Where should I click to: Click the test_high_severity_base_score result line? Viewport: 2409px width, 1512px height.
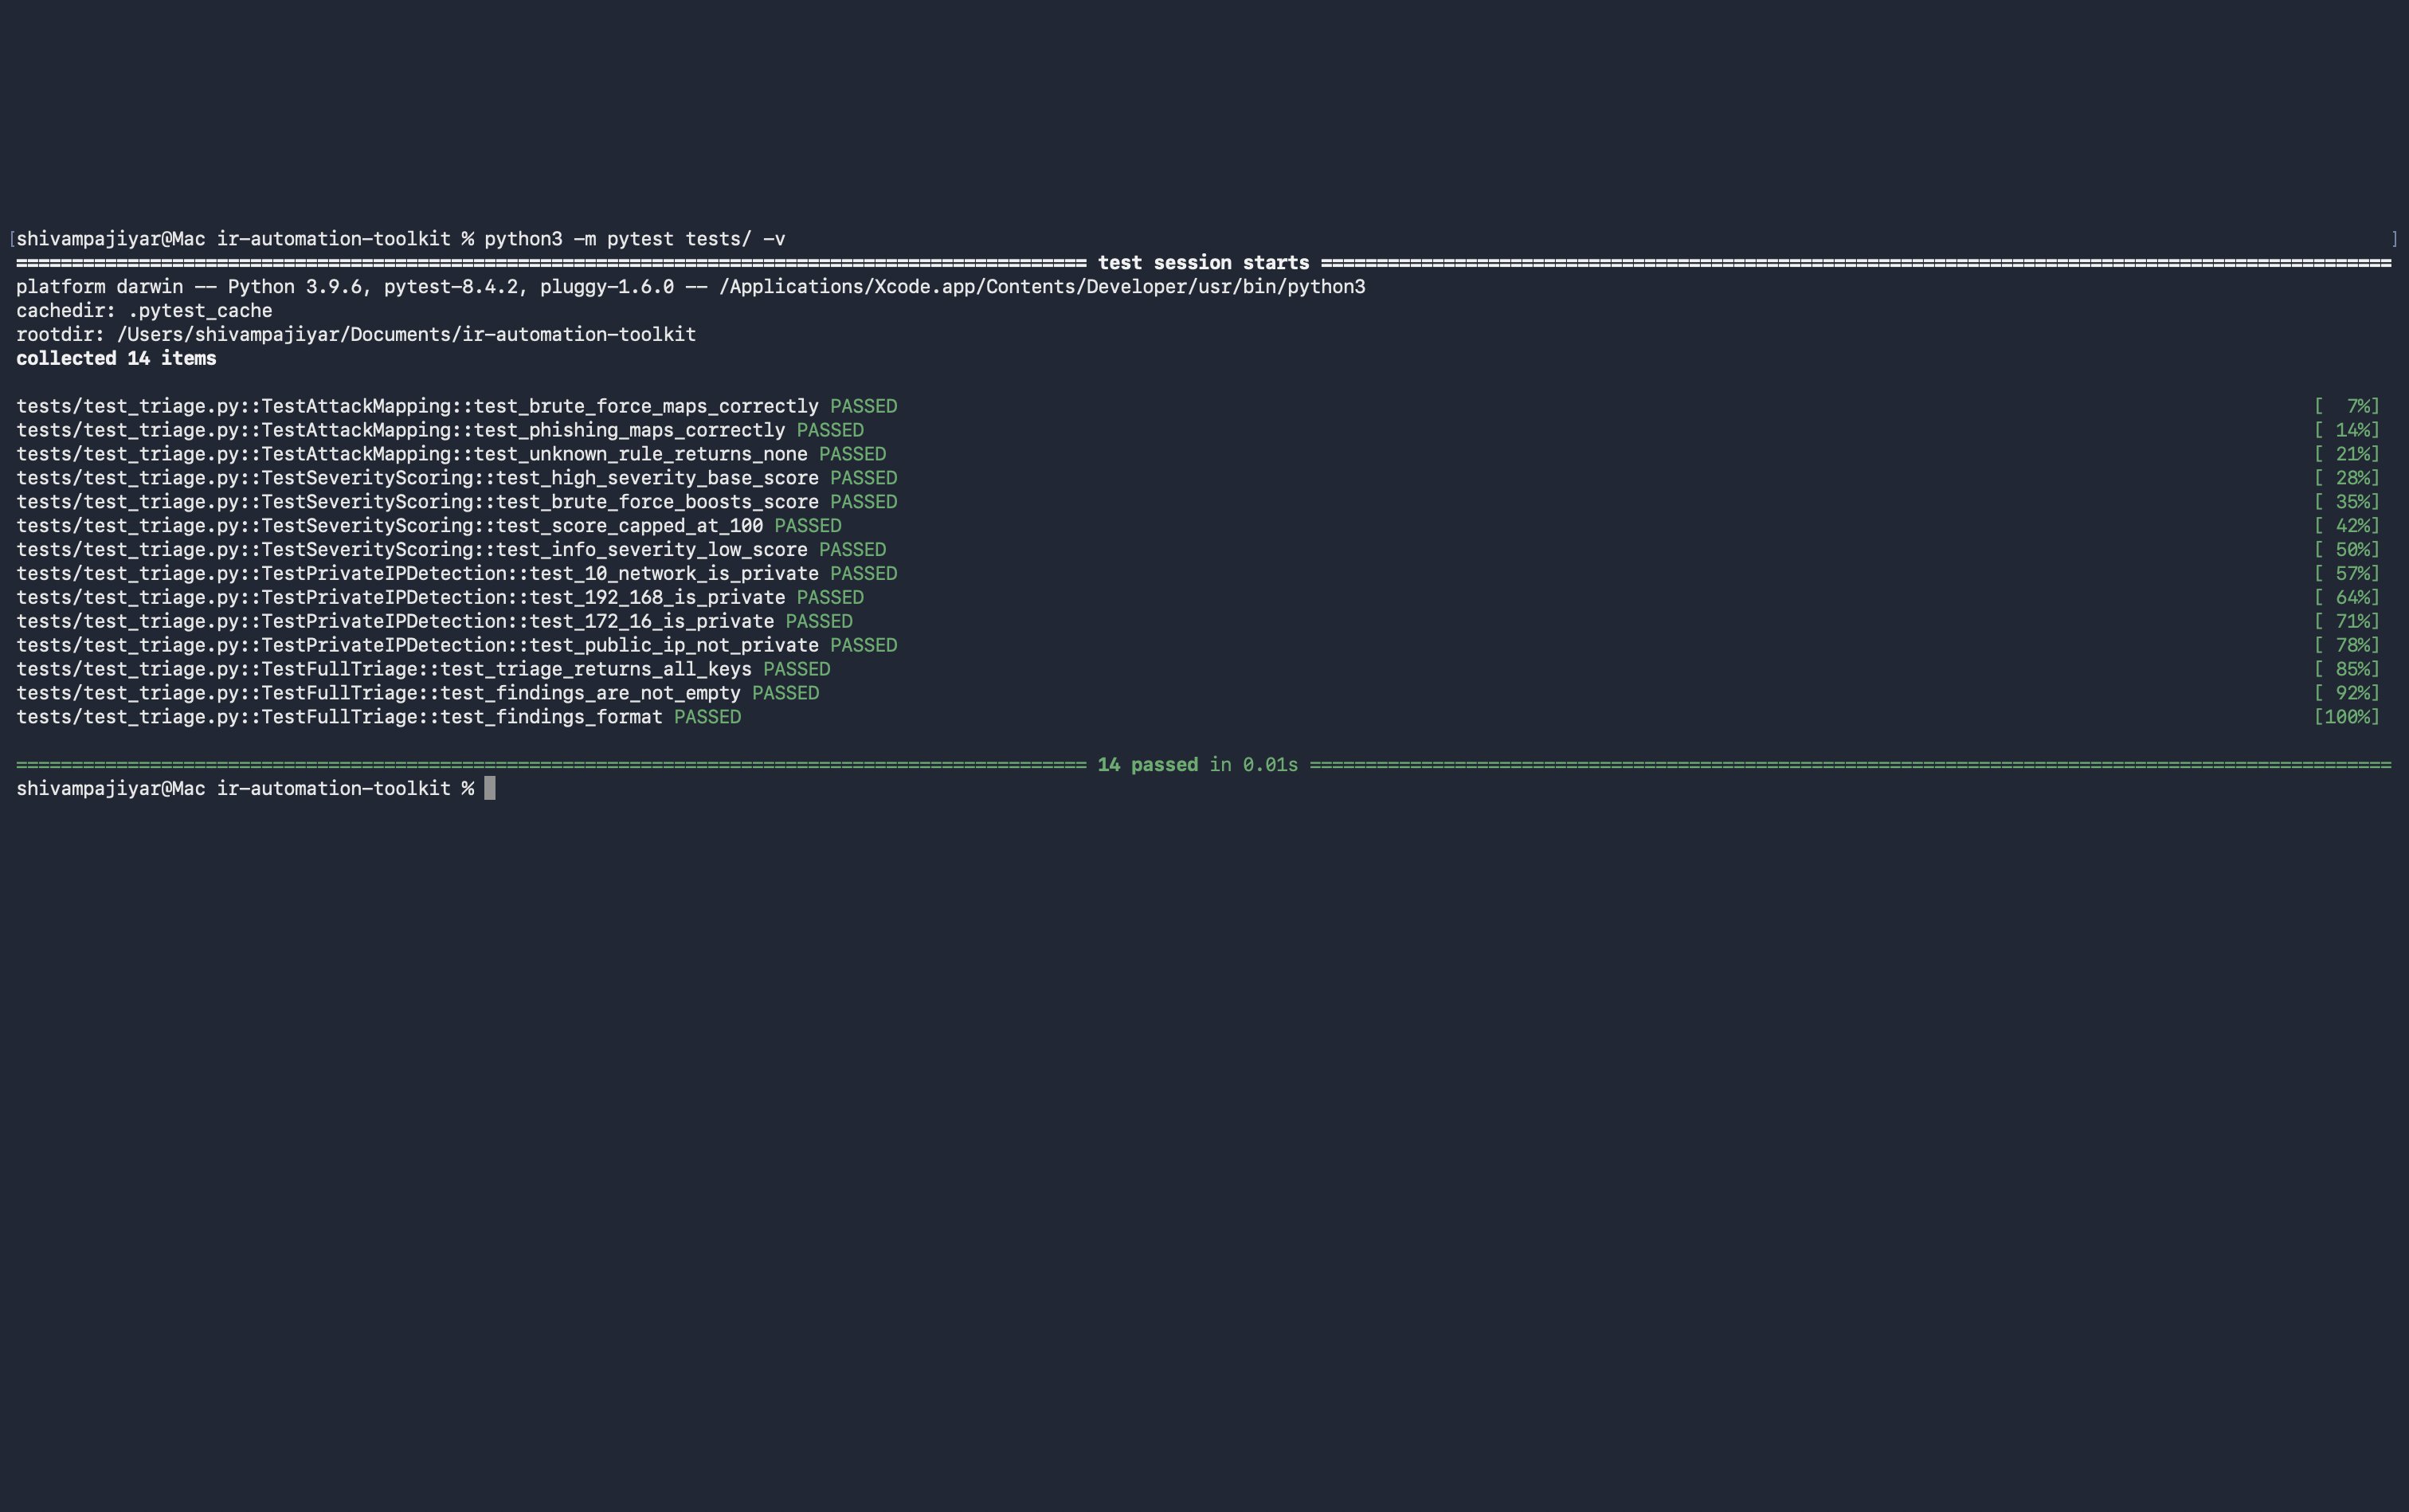click(457, 478)
